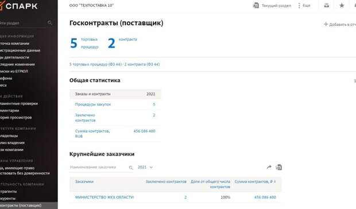The height and width of the screenshot is (209, 356).
Task: Click the big number 2 contracts
Action: pyautogui.click(x=111, y=43)
